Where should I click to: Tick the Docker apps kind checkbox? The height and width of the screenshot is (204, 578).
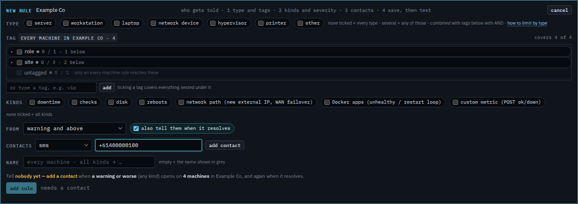(327, 102)
